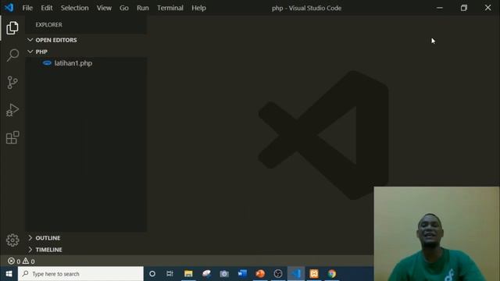The height and width of the screenshot is (281, 500).
Task: Open the Go menu
Action: coord(124,8)
